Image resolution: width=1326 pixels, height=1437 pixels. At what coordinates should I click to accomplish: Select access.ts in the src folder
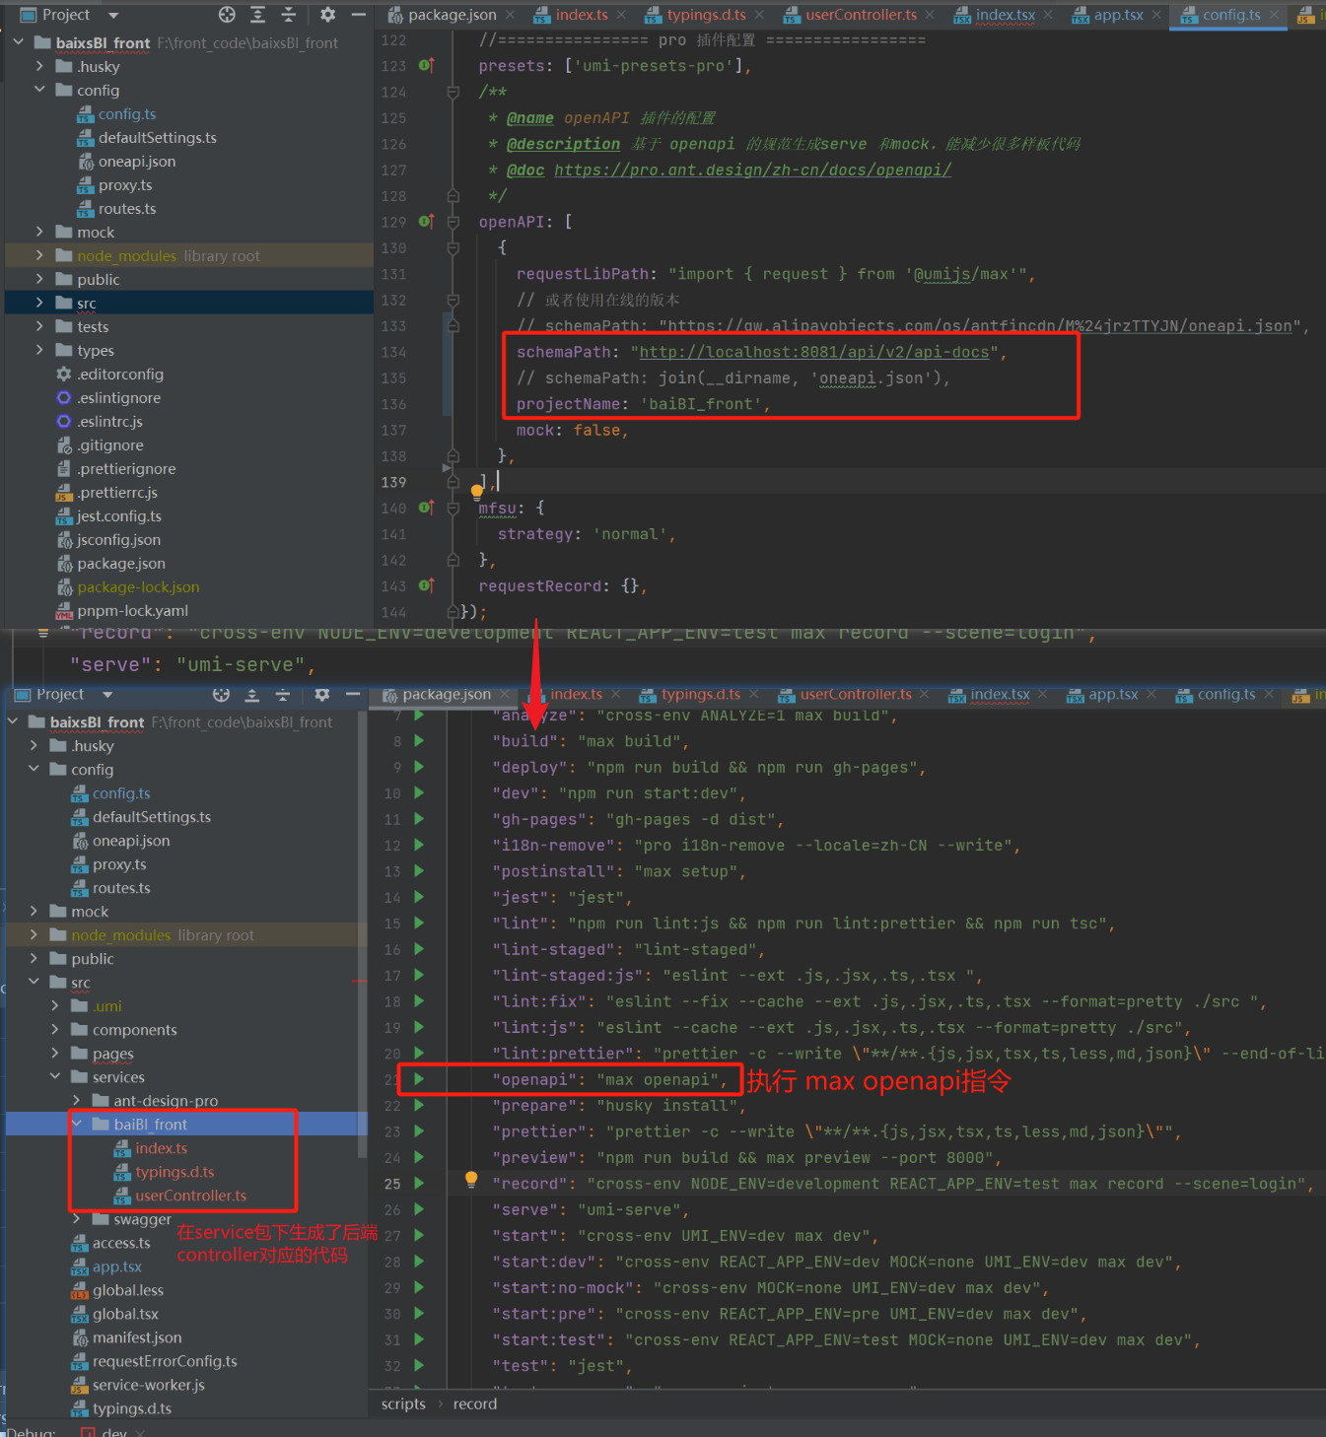121,1243
